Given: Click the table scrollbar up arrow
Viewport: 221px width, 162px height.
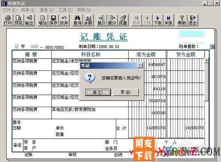Looking at the screenshot, I should [x=206, y=61].
